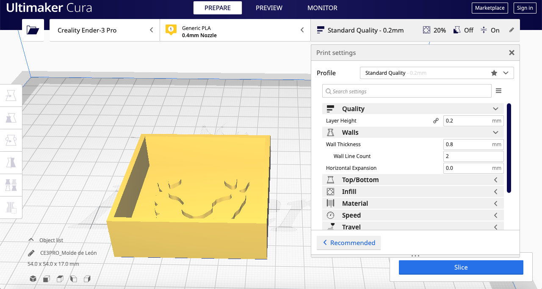Click the Search settings field
Screen dimensions: 542x289
tap(406, 91)
